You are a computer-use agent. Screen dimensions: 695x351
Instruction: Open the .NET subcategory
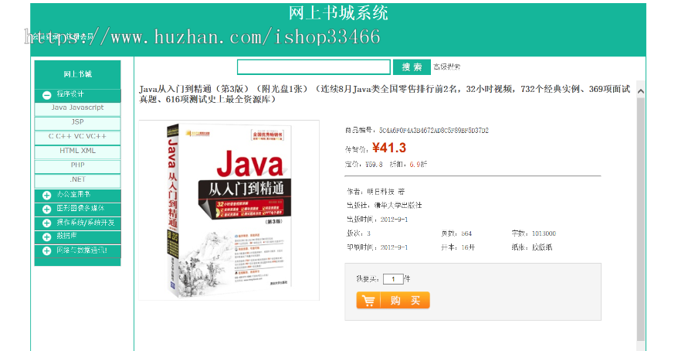(x=77, y=179)
